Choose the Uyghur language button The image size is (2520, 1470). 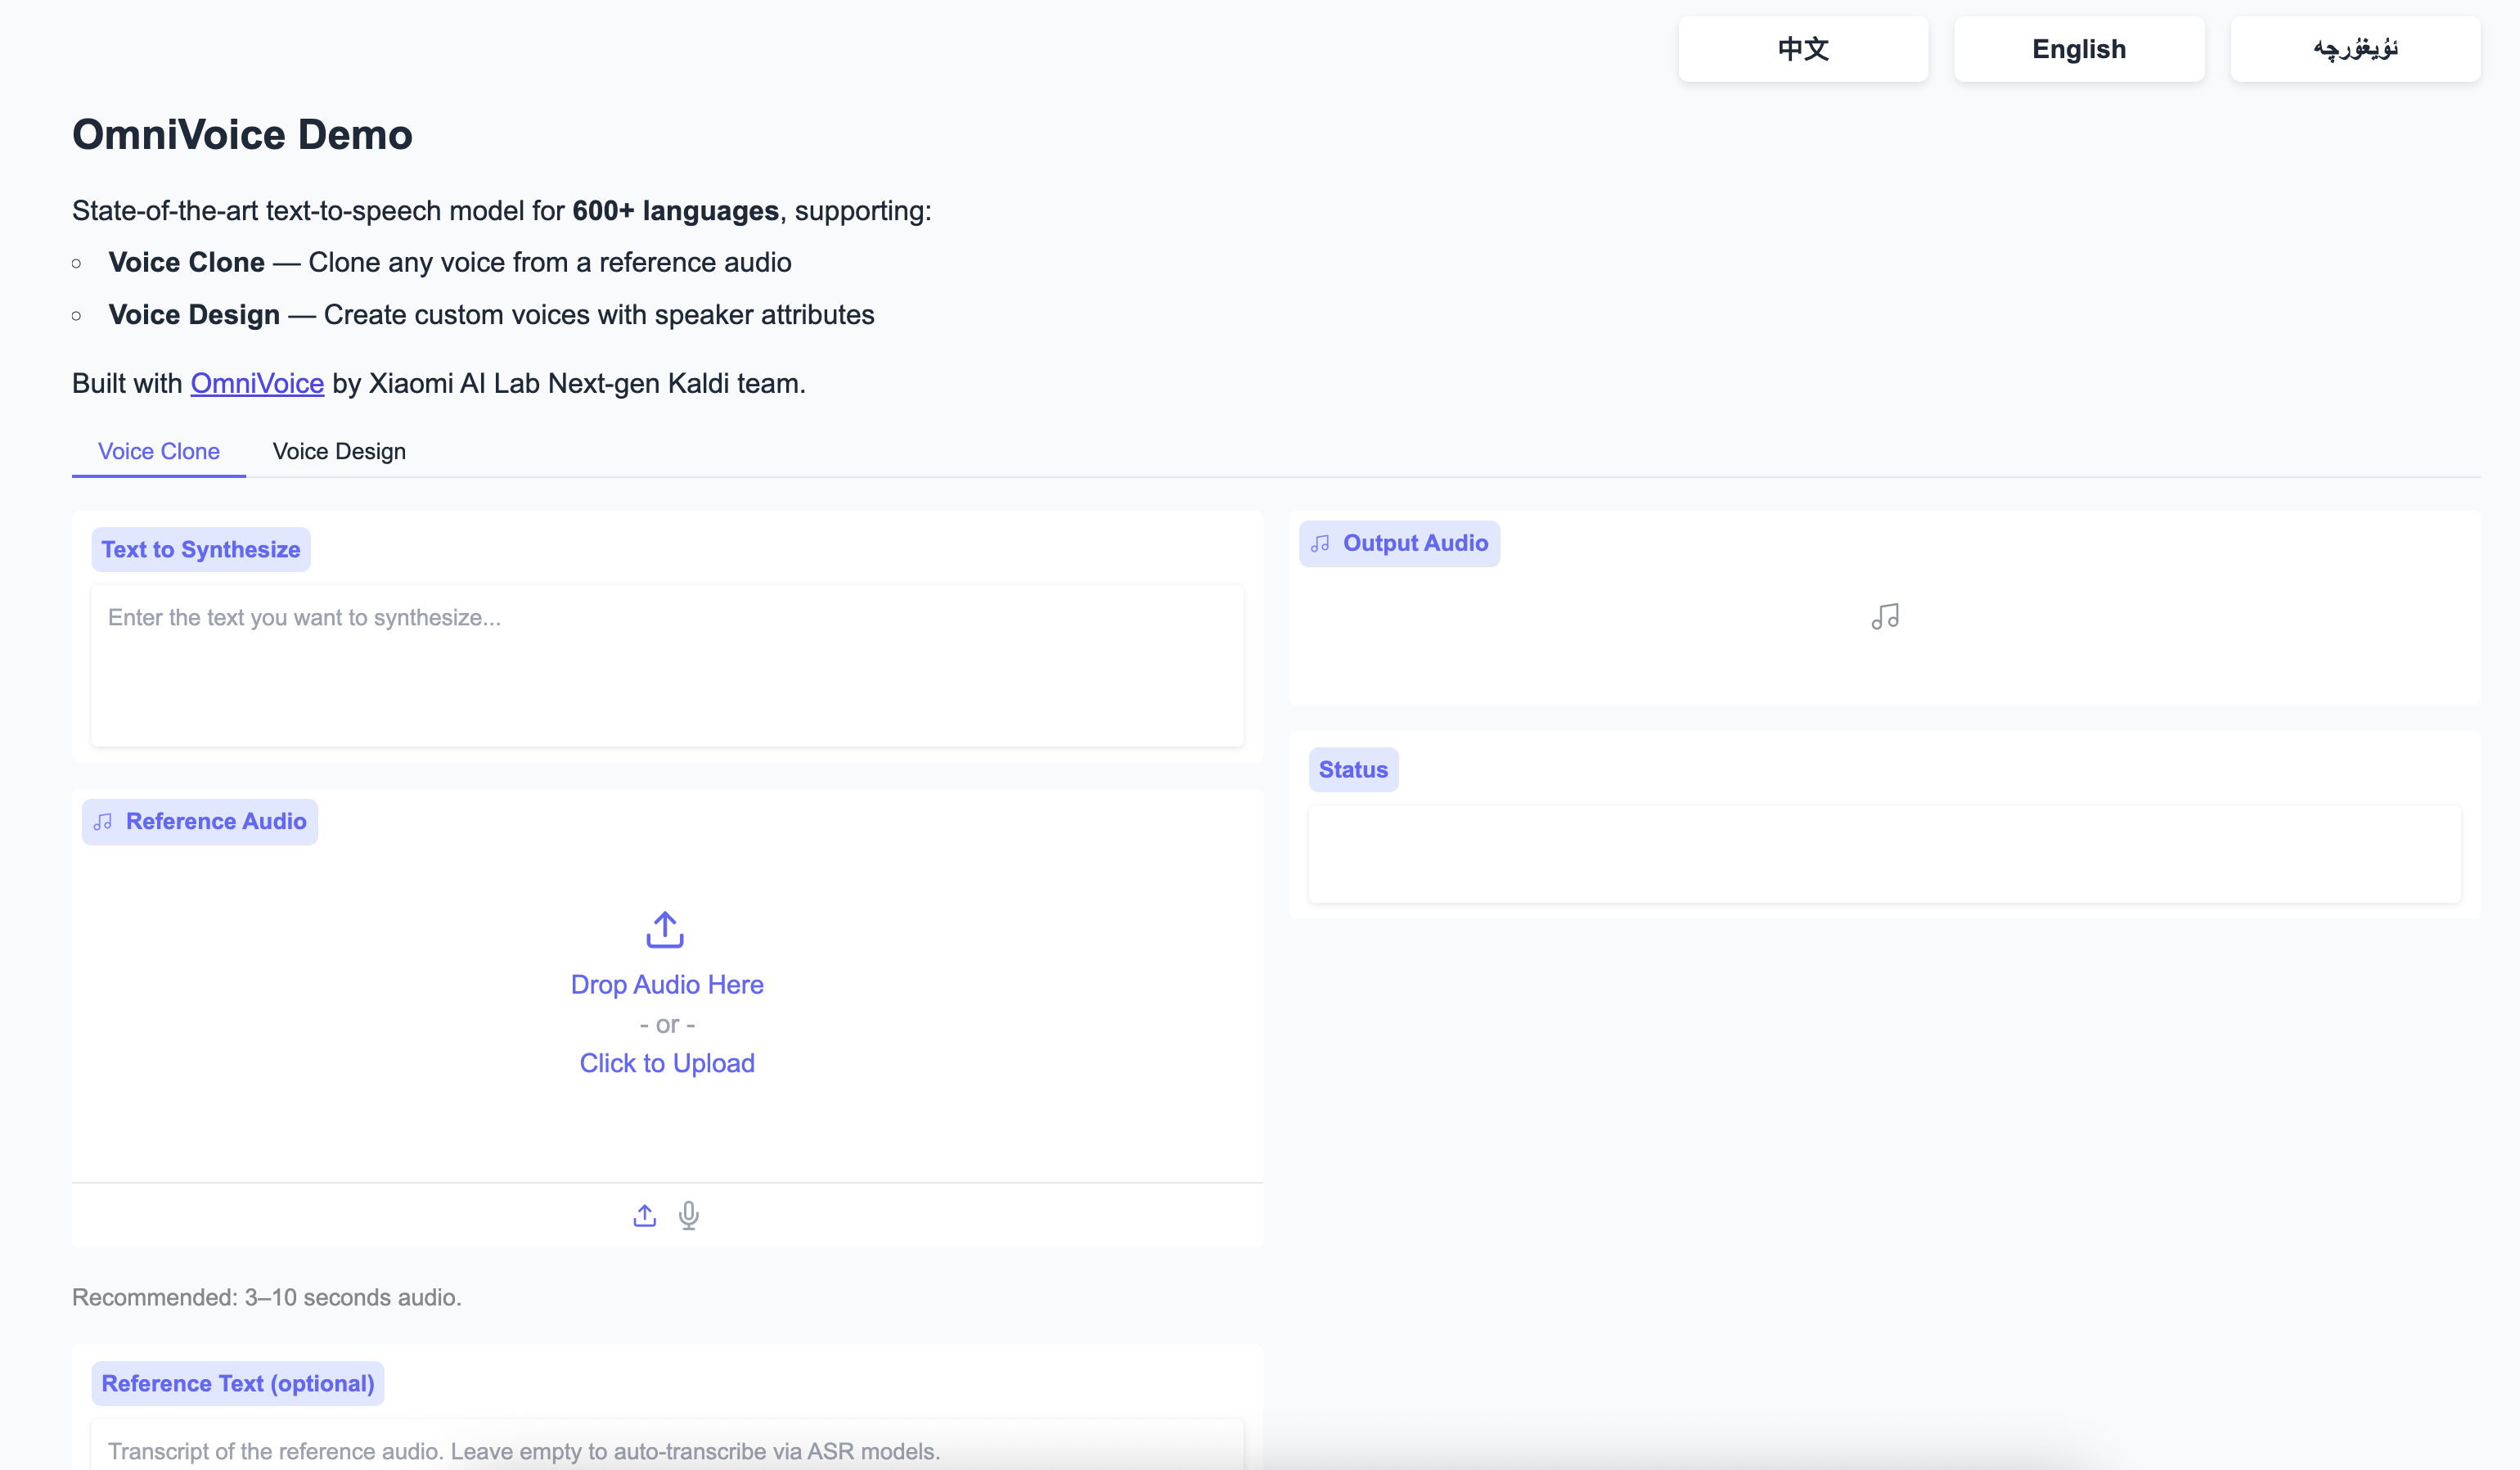point(2355,49)
